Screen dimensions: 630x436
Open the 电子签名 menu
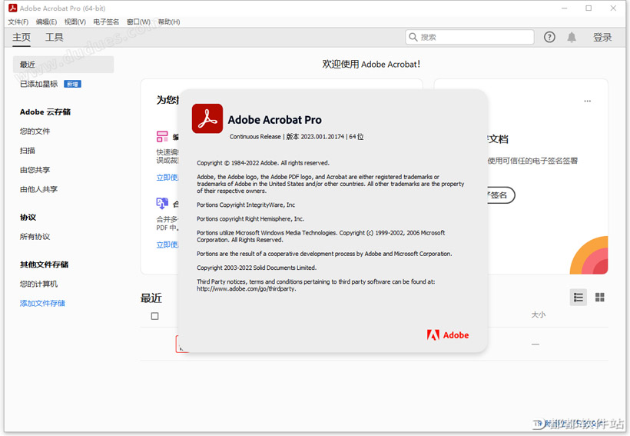click(x=106, y=22)
